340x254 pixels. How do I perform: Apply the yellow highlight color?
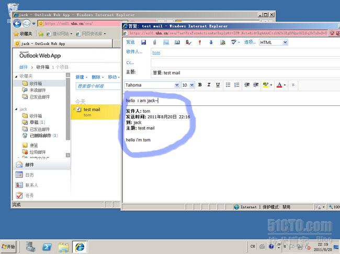tap(266, 84)
